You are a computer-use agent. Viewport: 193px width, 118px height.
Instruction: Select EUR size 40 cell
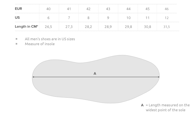click(49, 9)
